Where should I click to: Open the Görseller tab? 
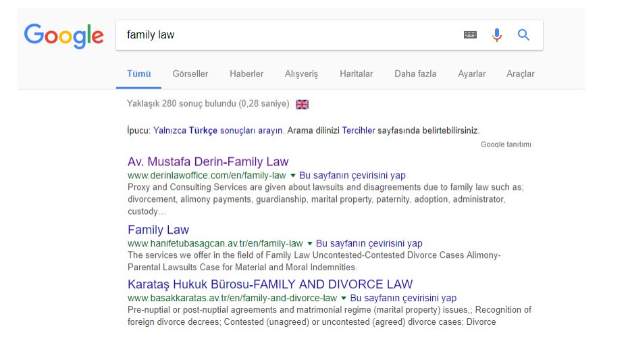190,74
